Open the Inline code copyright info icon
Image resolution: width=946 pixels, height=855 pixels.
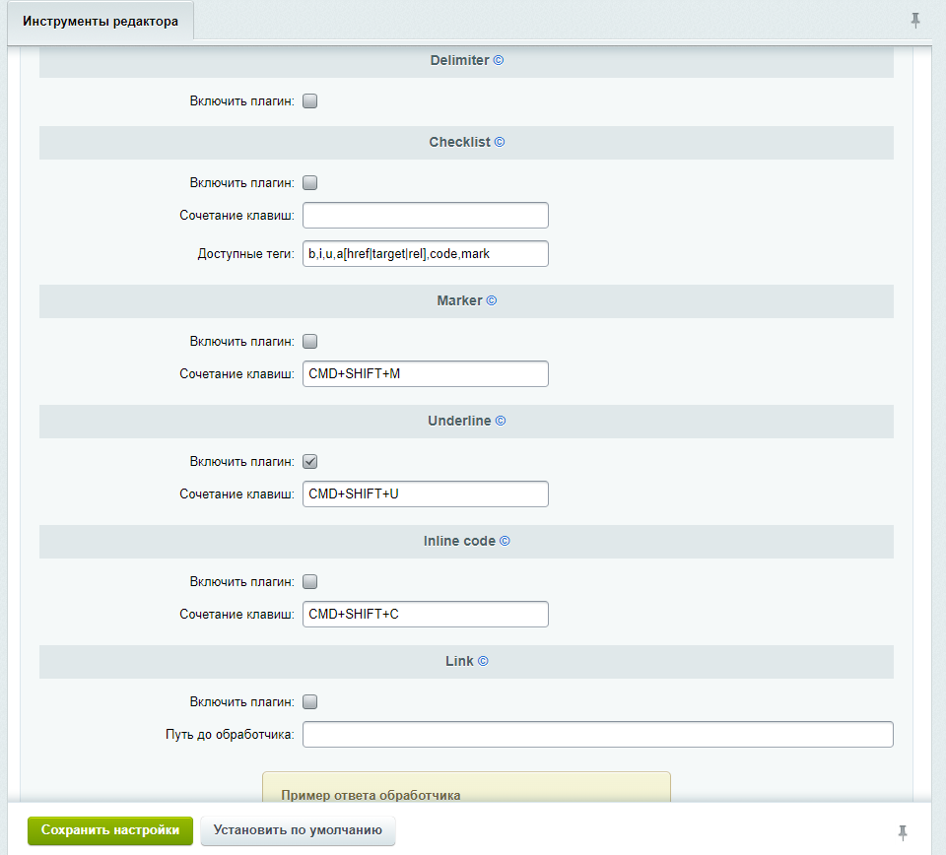click(x=505, y=541)
